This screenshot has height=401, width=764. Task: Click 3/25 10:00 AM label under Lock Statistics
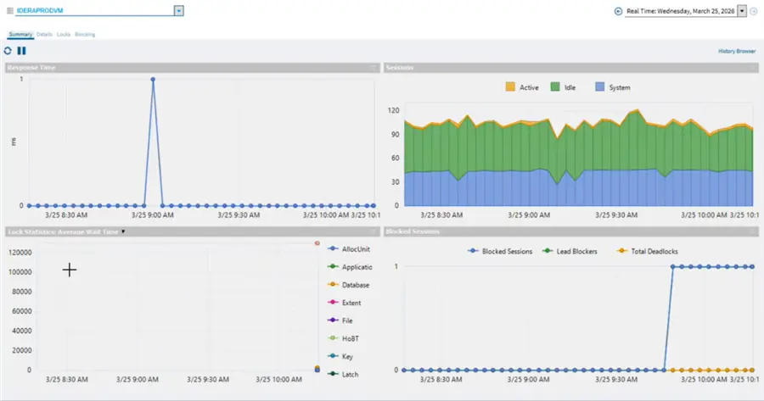(278, 379)
